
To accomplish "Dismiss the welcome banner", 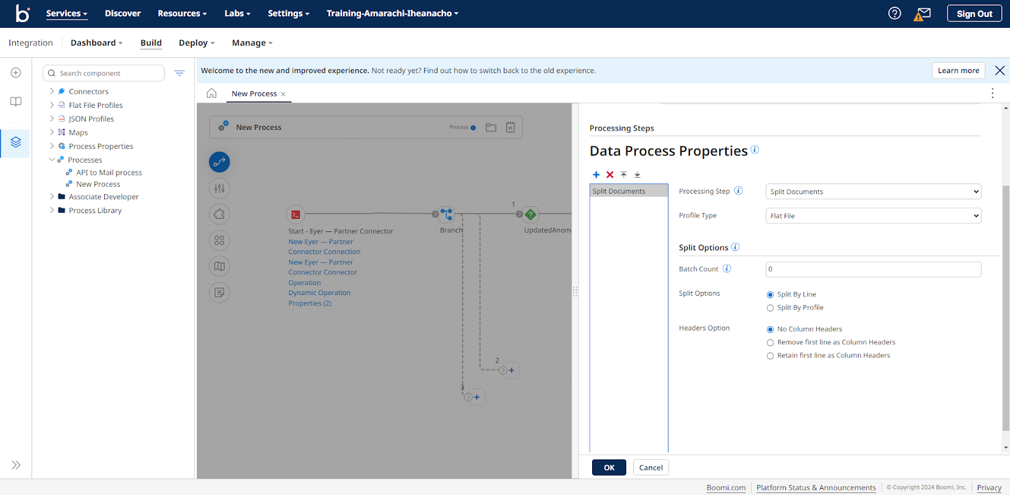I will pyautogui.click(x=1000, y=71).
